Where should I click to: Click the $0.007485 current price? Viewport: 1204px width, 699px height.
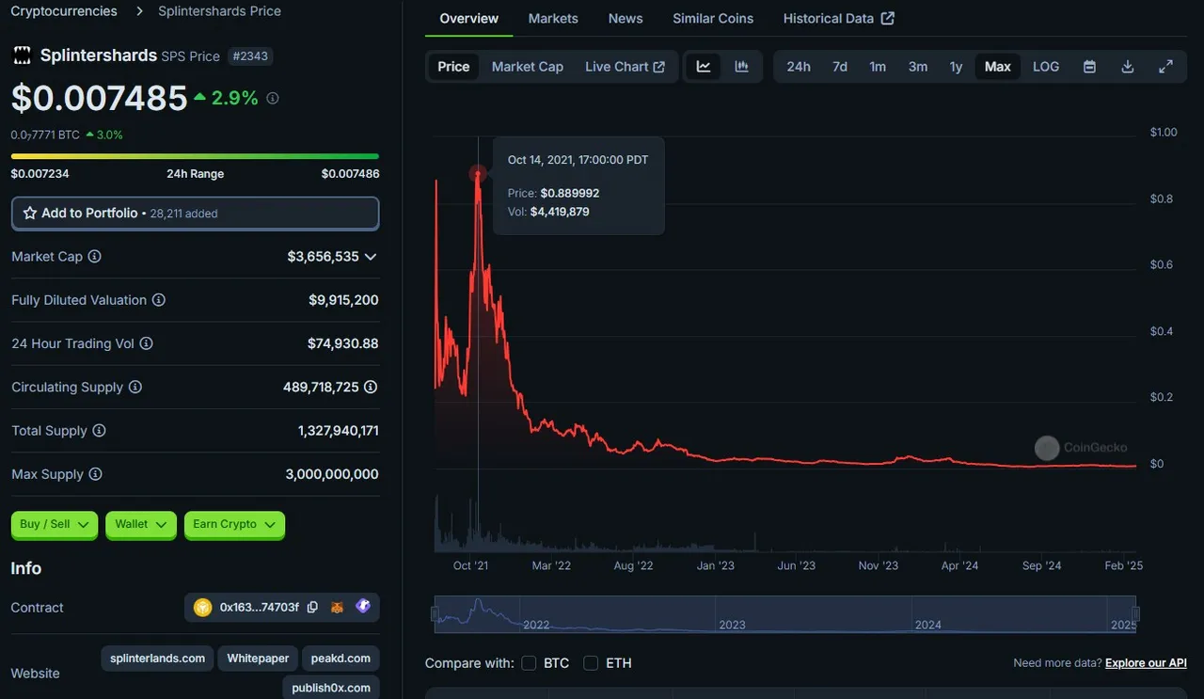pos(99,98)
